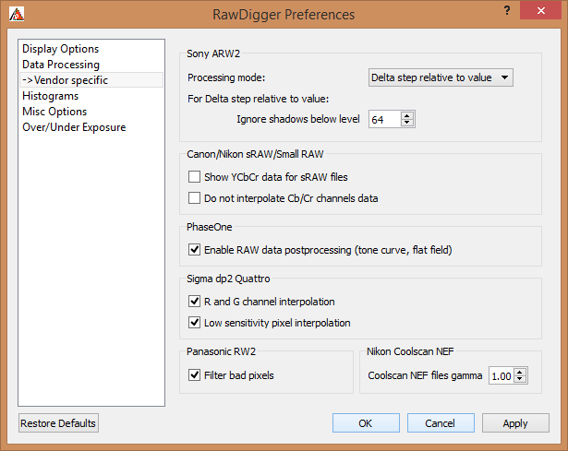Click the Canon/Nikon sRAW/Small RAW label
The height and width of the screenshot is (451, 568).
(x=255, y=154)
